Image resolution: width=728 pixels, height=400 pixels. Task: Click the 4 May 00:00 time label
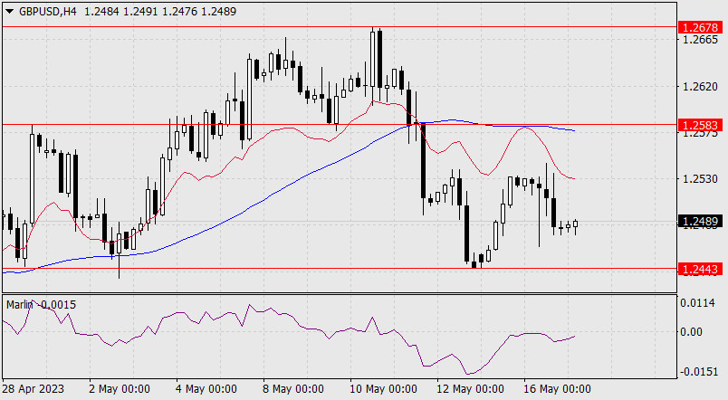tap(206, 388)
